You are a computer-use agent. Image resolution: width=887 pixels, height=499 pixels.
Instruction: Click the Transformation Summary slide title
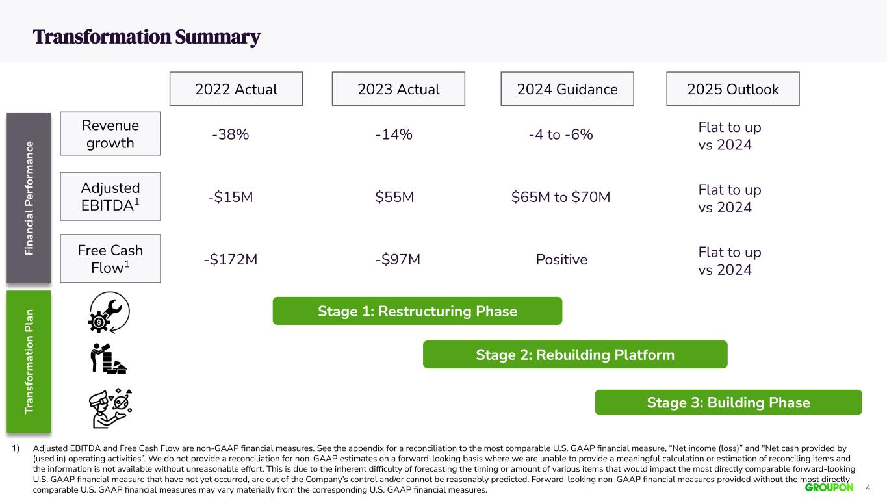pos(147,37)
